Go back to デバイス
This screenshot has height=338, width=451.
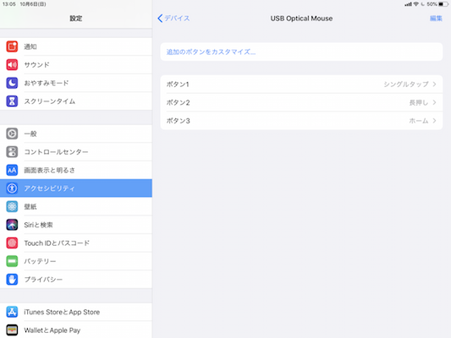pyautogui.click(x=173, y=19)
